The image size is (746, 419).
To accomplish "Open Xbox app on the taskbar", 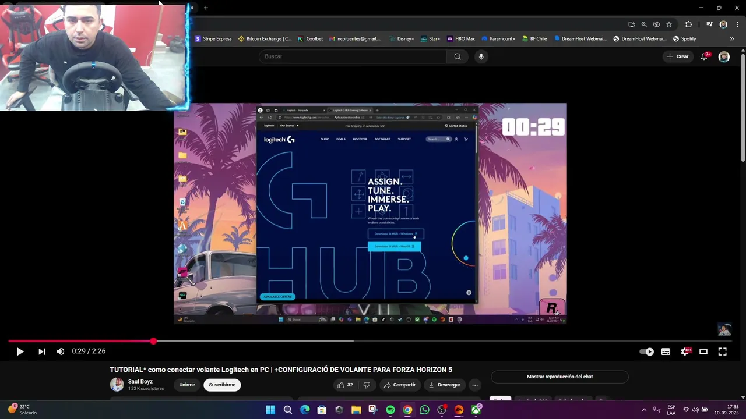I will point(476,410).
